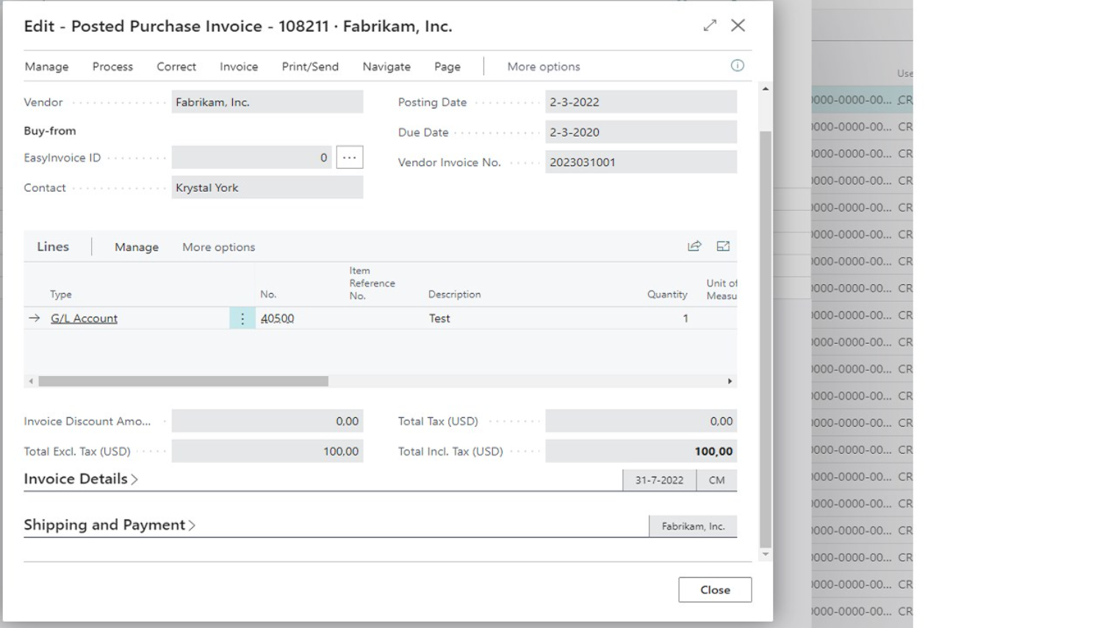Viewport: 1119px width, 628px height.
Task: Open the Print/Send menu
Action: (310, 66)
